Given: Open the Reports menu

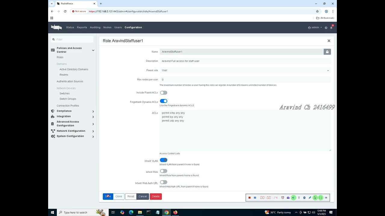Looking at the screenshot, I should click(82, 27).
